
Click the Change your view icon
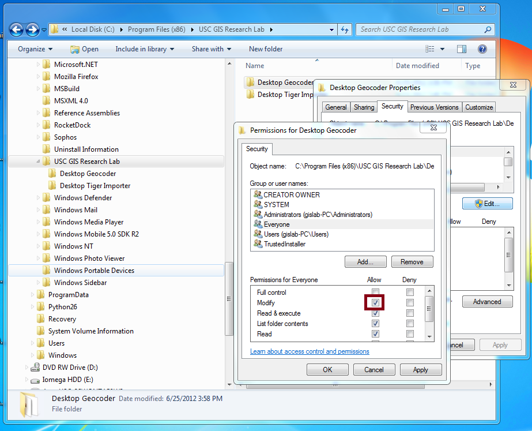[x=430, y=49]
